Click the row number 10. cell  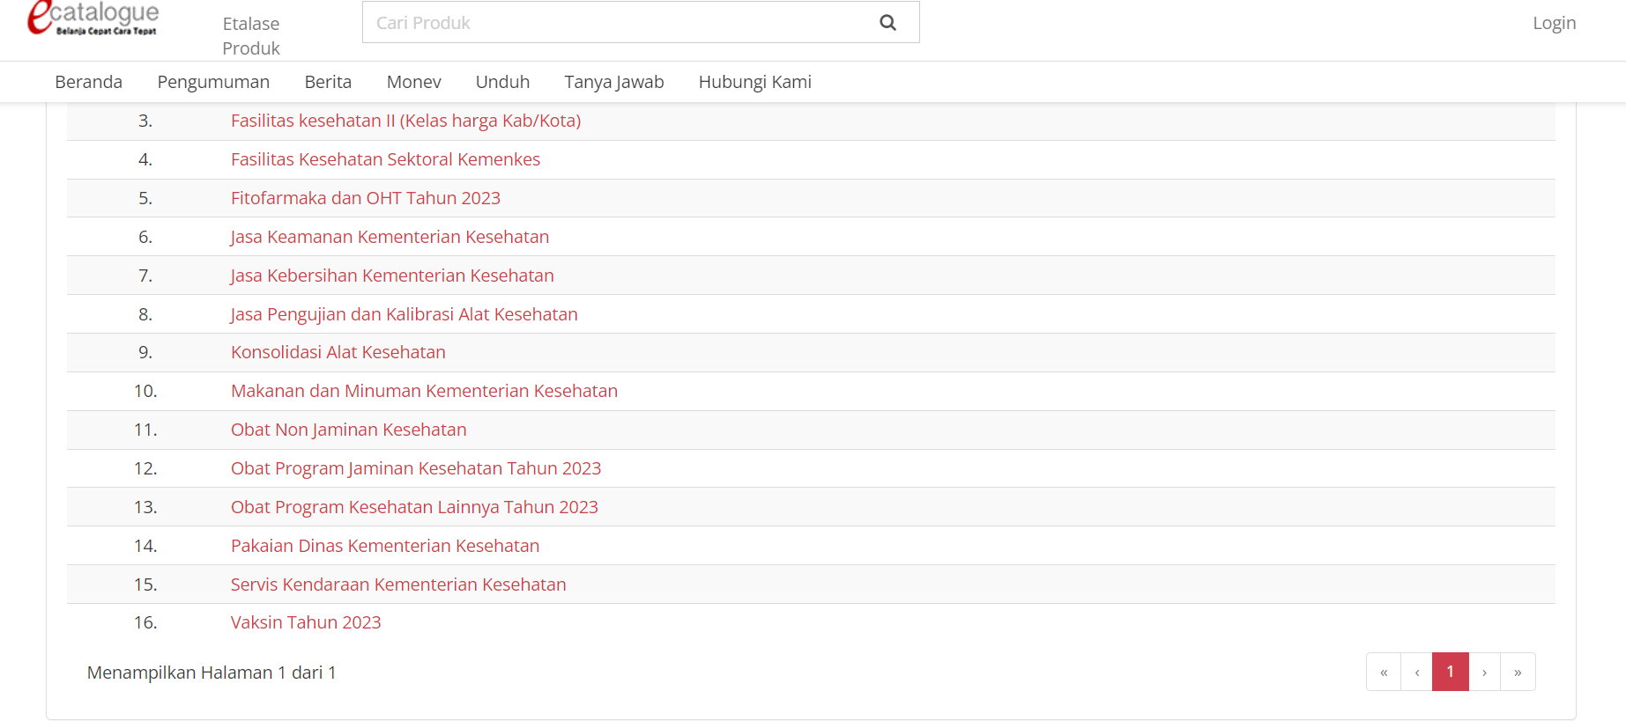[145, 391]
